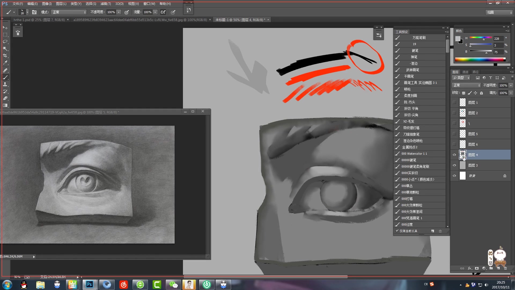Viewport: 515px width, 290px height.
Task: Filter layers by smart object icon
Action: (x=503, y=78)
